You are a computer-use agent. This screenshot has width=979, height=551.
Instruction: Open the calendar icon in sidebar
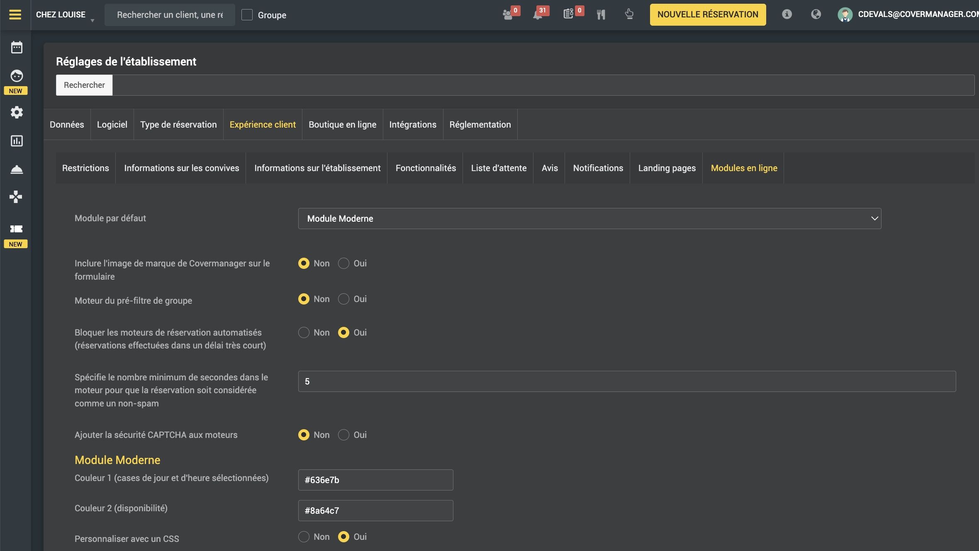click(x=17, y=47)
